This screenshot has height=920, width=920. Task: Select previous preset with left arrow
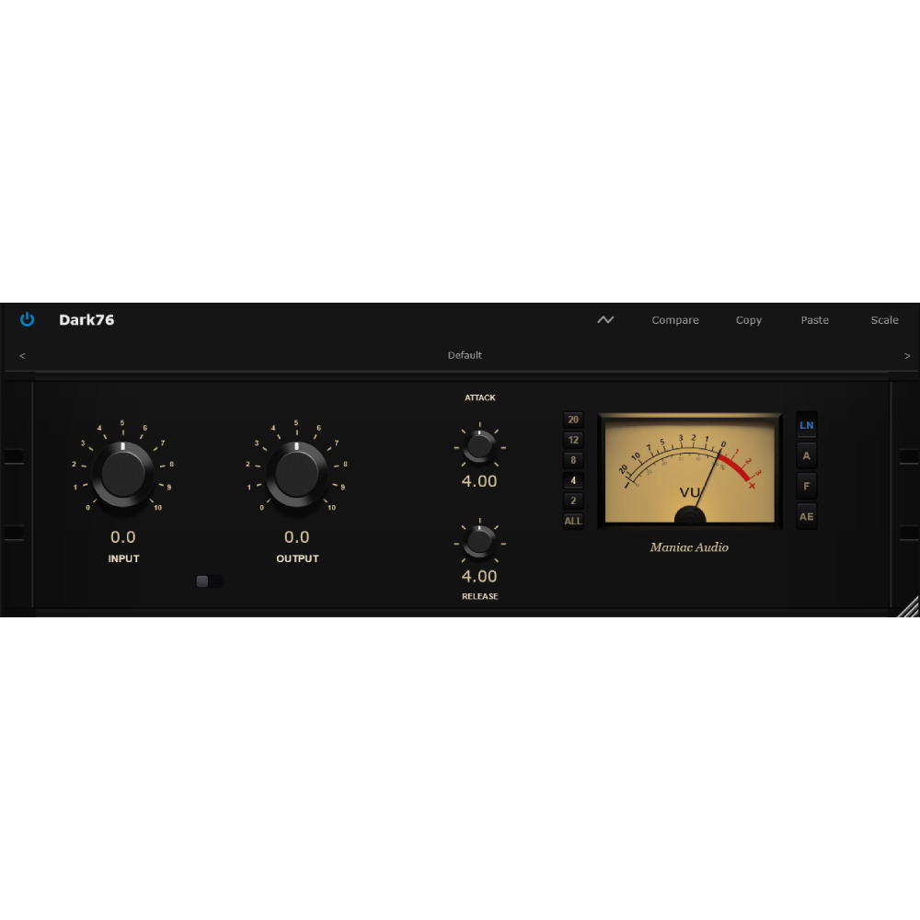point(22,355)
